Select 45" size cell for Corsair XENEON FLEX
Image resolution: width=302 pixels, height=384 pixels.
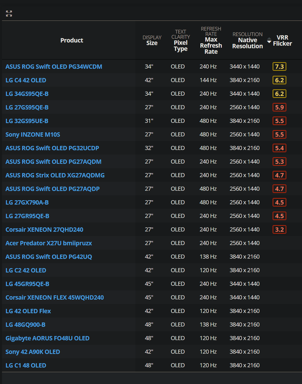coord(149,298)
